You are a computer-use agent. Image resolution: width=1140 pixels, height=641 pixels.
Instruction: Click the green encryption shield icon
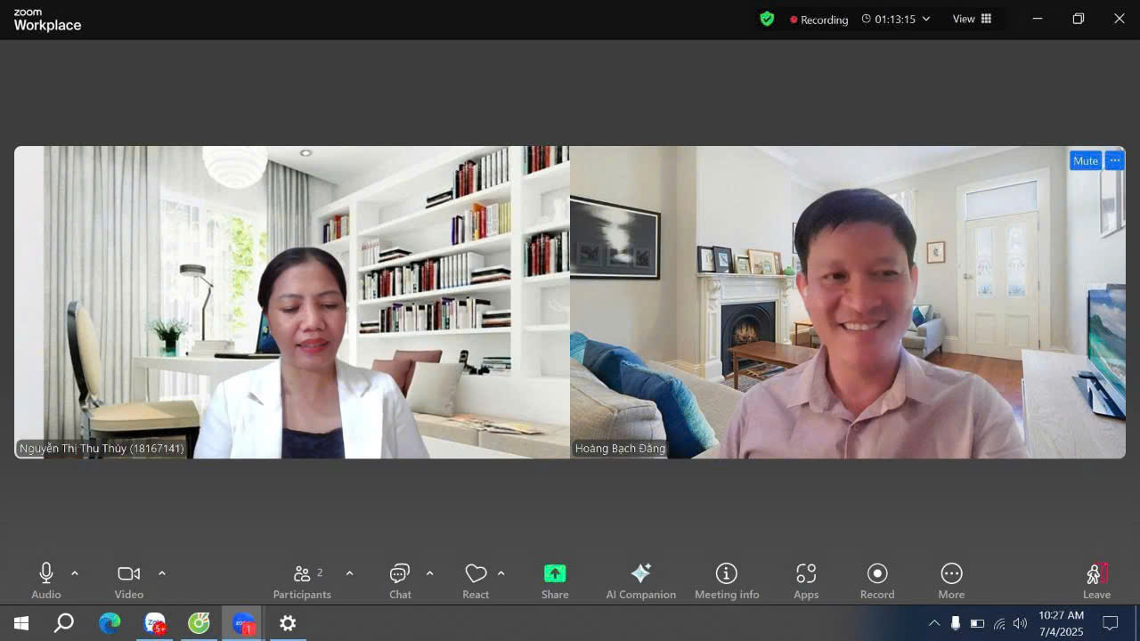coord(767,19)
